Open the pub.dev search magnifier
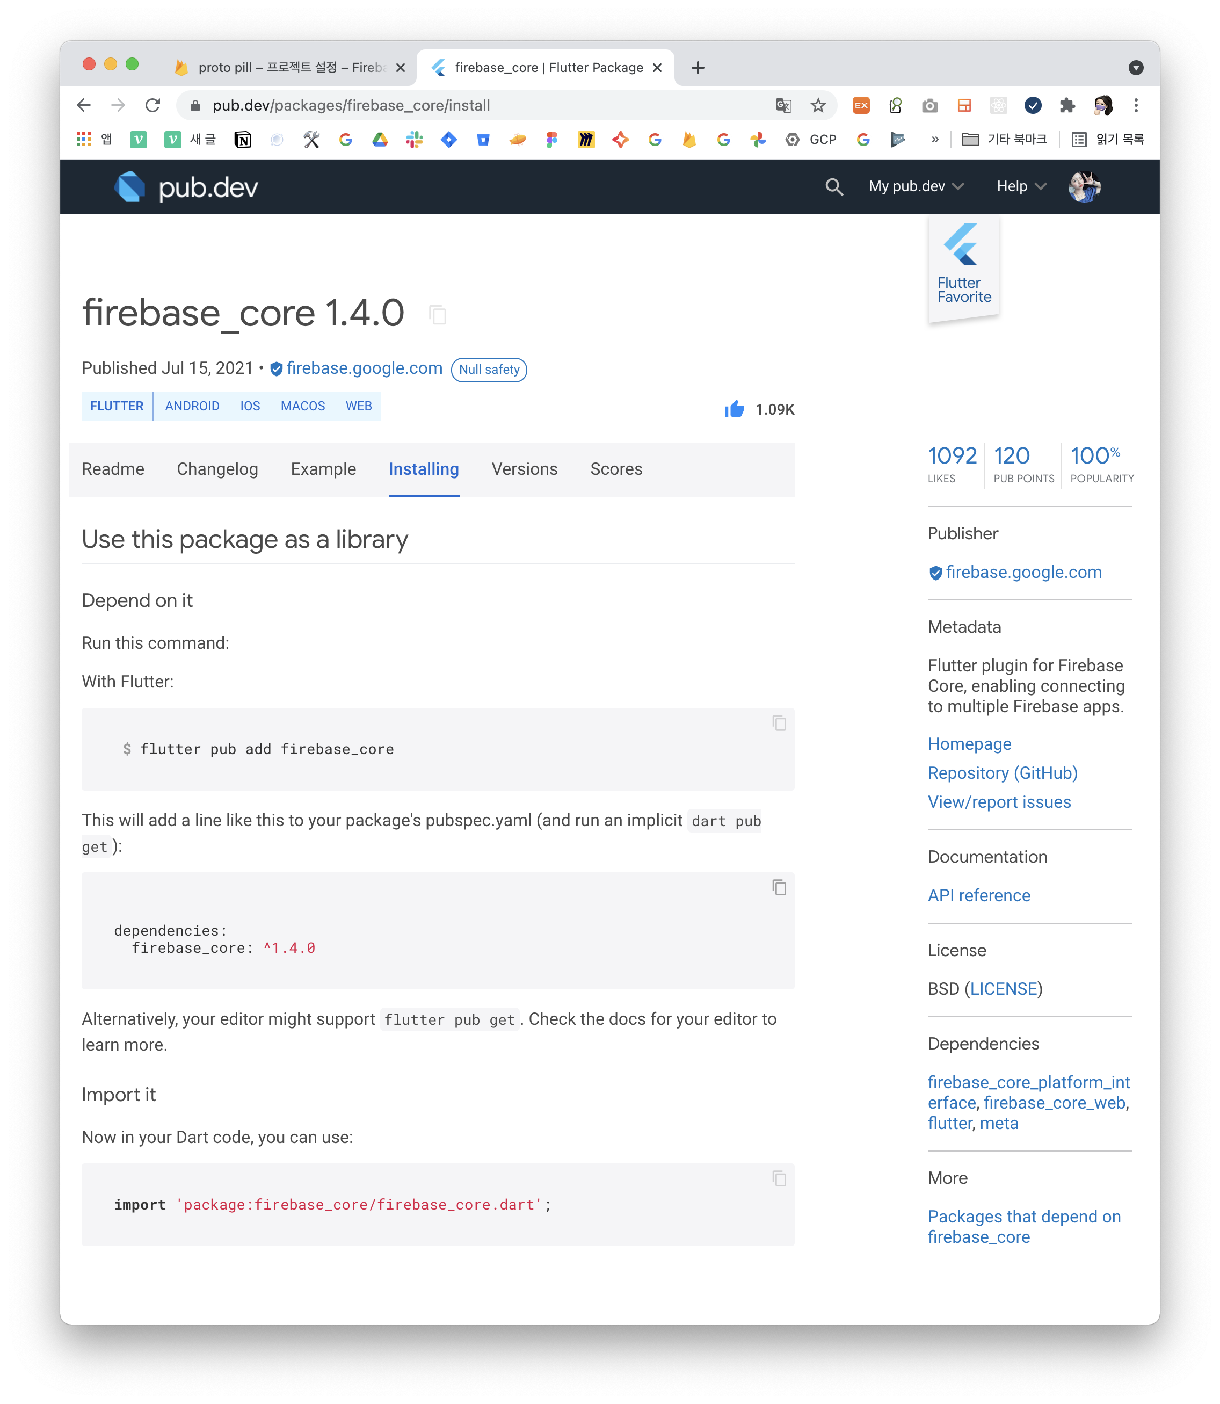The height and width of the screenshot is (1404, 1220). coord(834,186)
